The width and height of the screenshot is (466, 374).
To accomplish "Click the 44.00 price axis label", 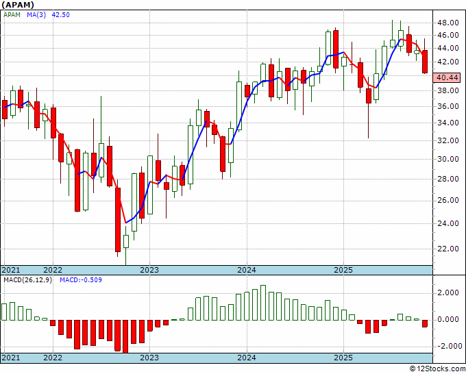I will coord(447,48).
